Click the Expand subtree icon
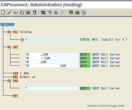Viewport: 132px width, 110px height. click(x=49, y=12)
